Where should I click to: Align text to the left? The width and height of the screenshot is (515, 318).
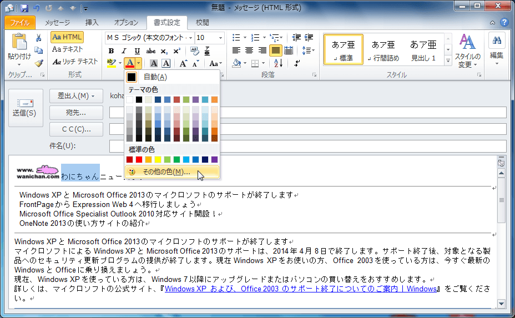click(x=236, y=51)
